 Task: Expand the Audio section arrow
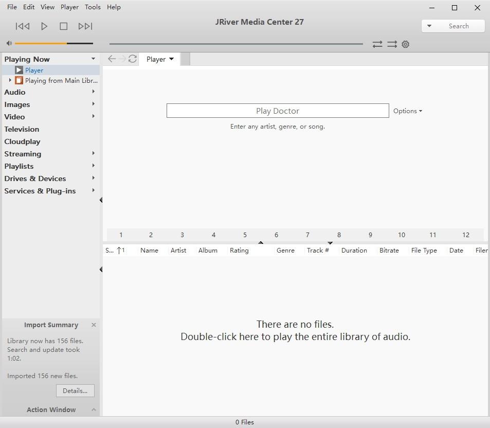coord(93,91)
